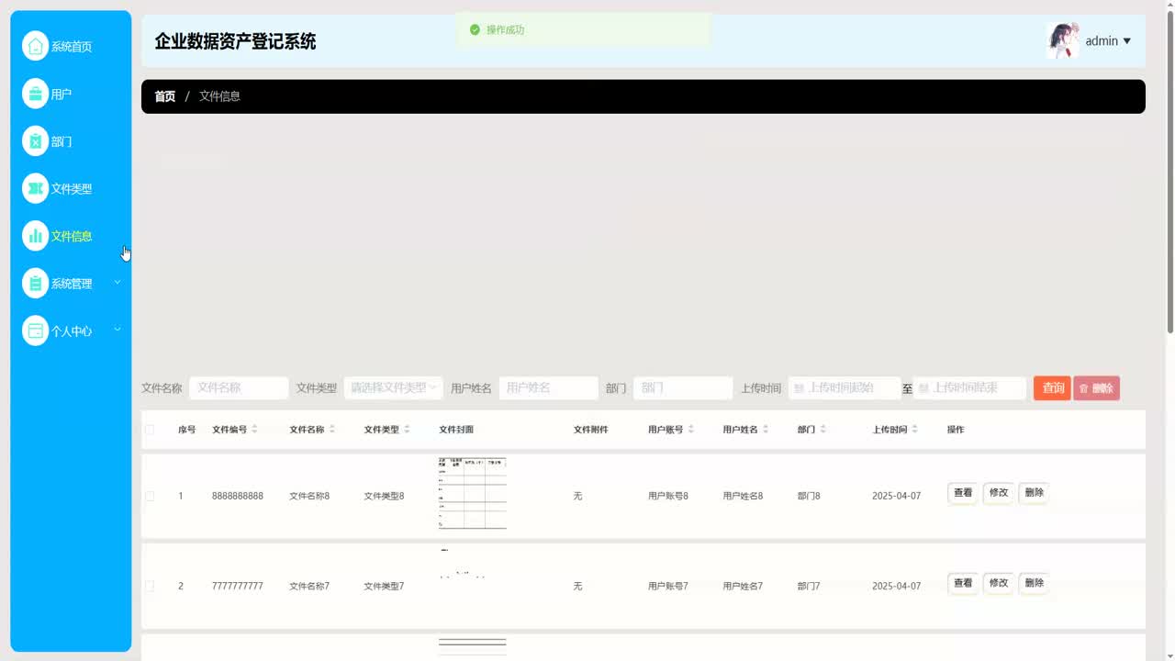Click the 8888888888 file number cell
Screen dimensions: 1175x661
tap(238, 496)
